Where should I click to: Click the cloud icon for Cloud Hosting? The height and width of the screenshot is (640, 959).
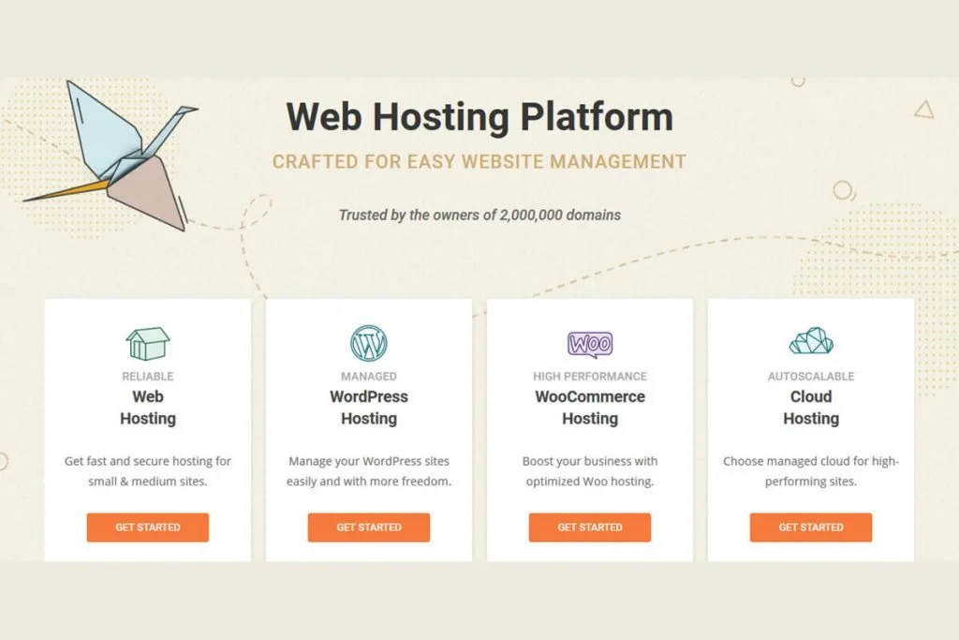[811, 341]
